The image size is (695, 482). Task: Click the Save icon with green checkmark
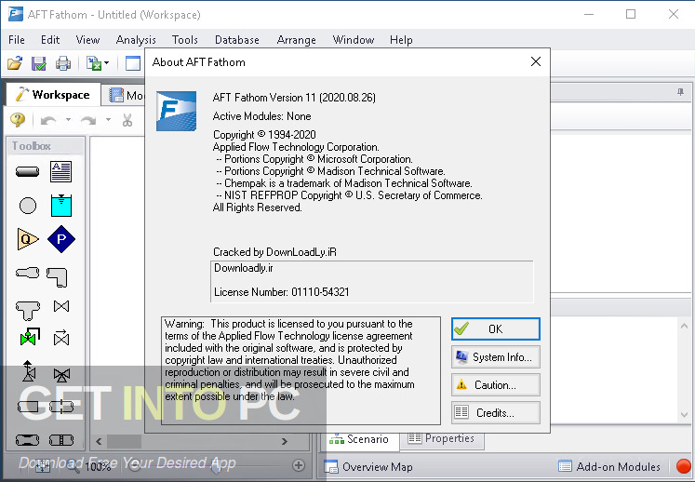(x=38, y=63)
